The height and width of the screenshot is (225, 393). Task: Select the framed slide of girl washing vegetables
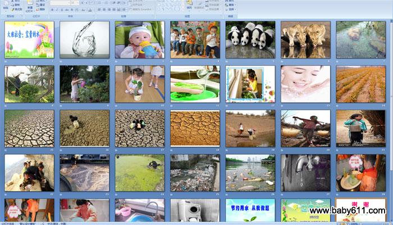[250, 84]
